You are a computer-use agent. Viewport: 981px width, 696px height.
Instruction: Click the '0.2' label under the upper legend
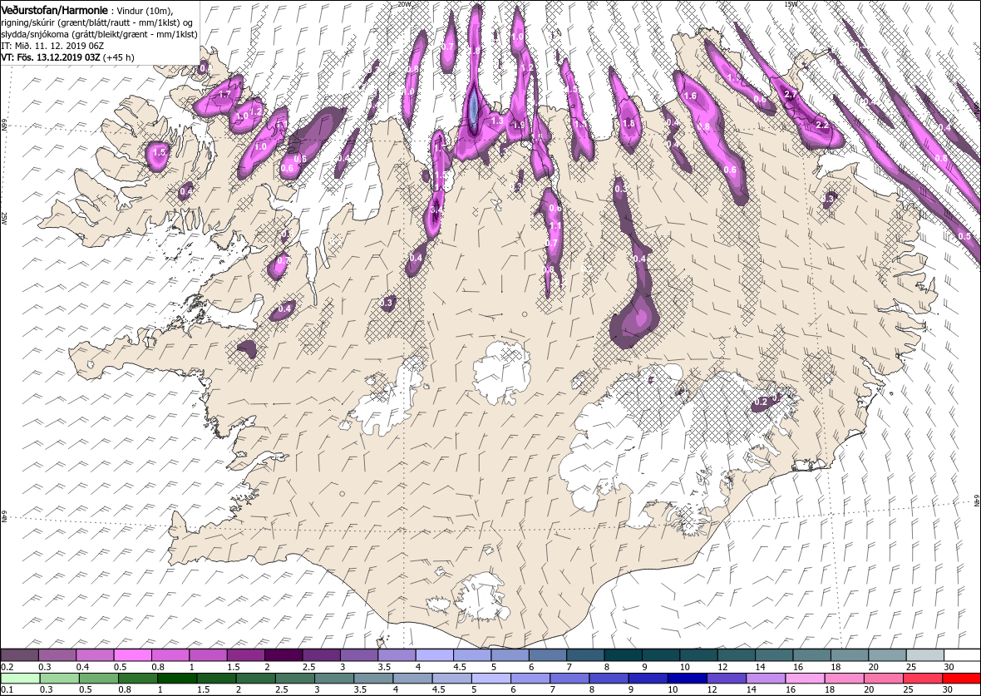[x=6, y=667]
